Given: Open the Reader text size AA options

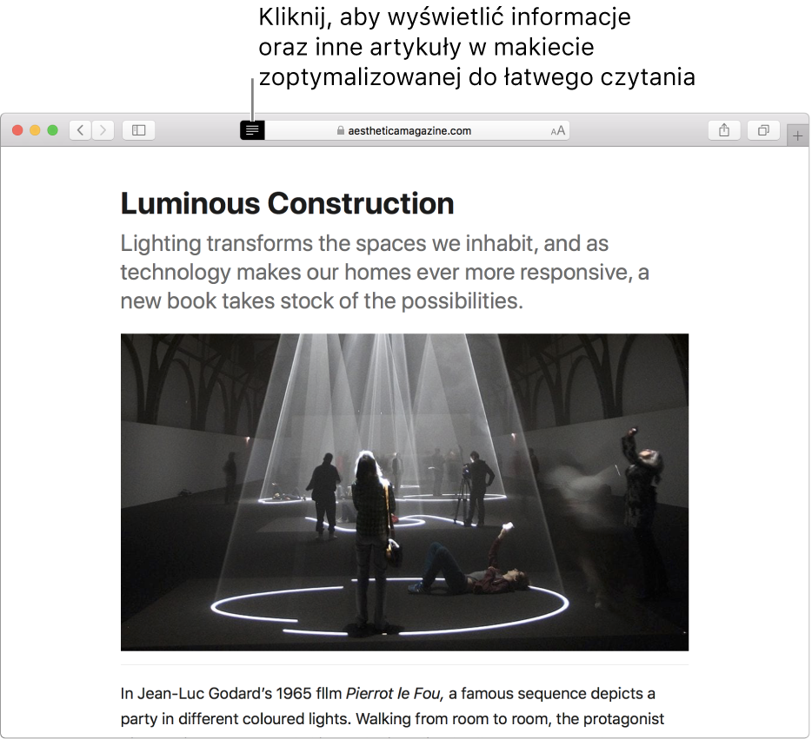Looking at the screenshot, I should coord(558,131).
